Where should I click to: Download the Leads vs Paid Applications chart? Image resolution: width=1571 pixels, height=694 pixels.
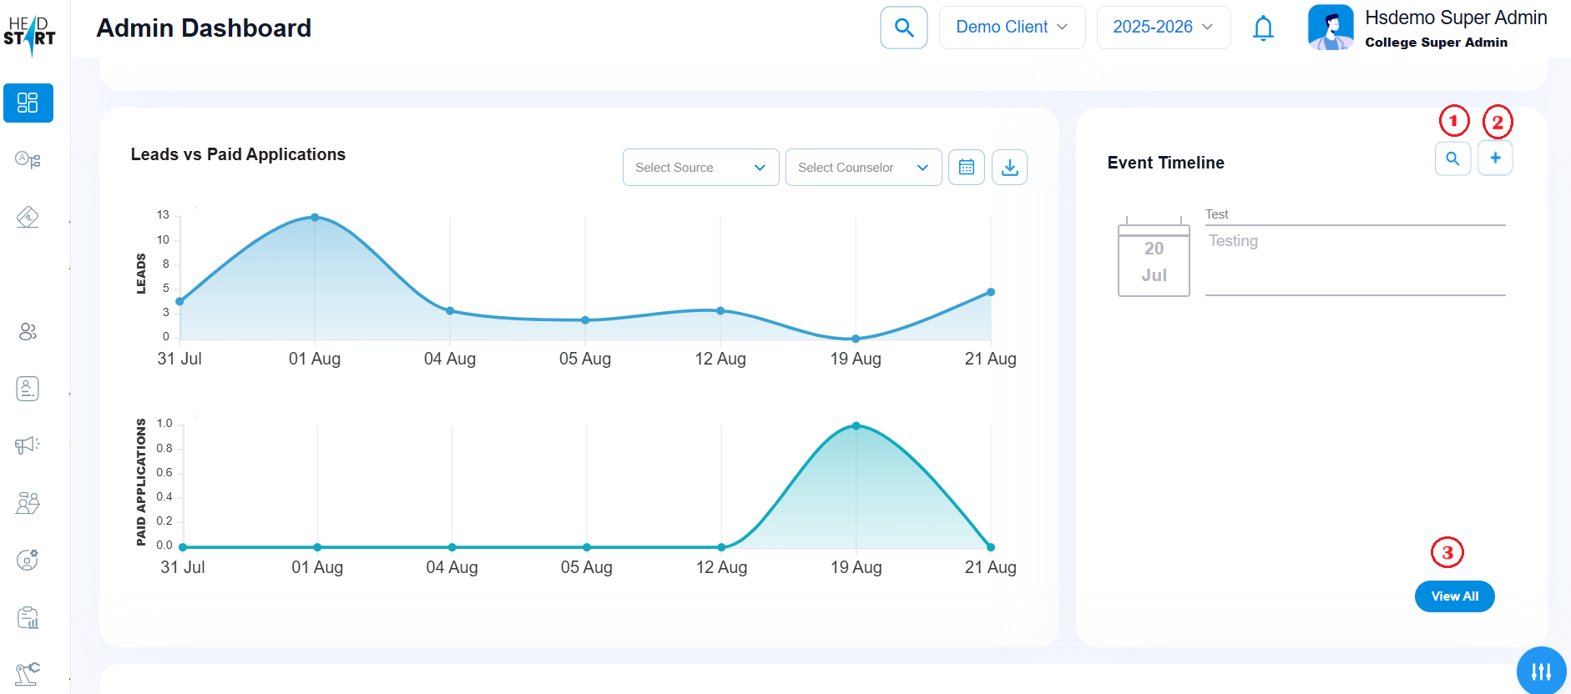[1009, 168]
